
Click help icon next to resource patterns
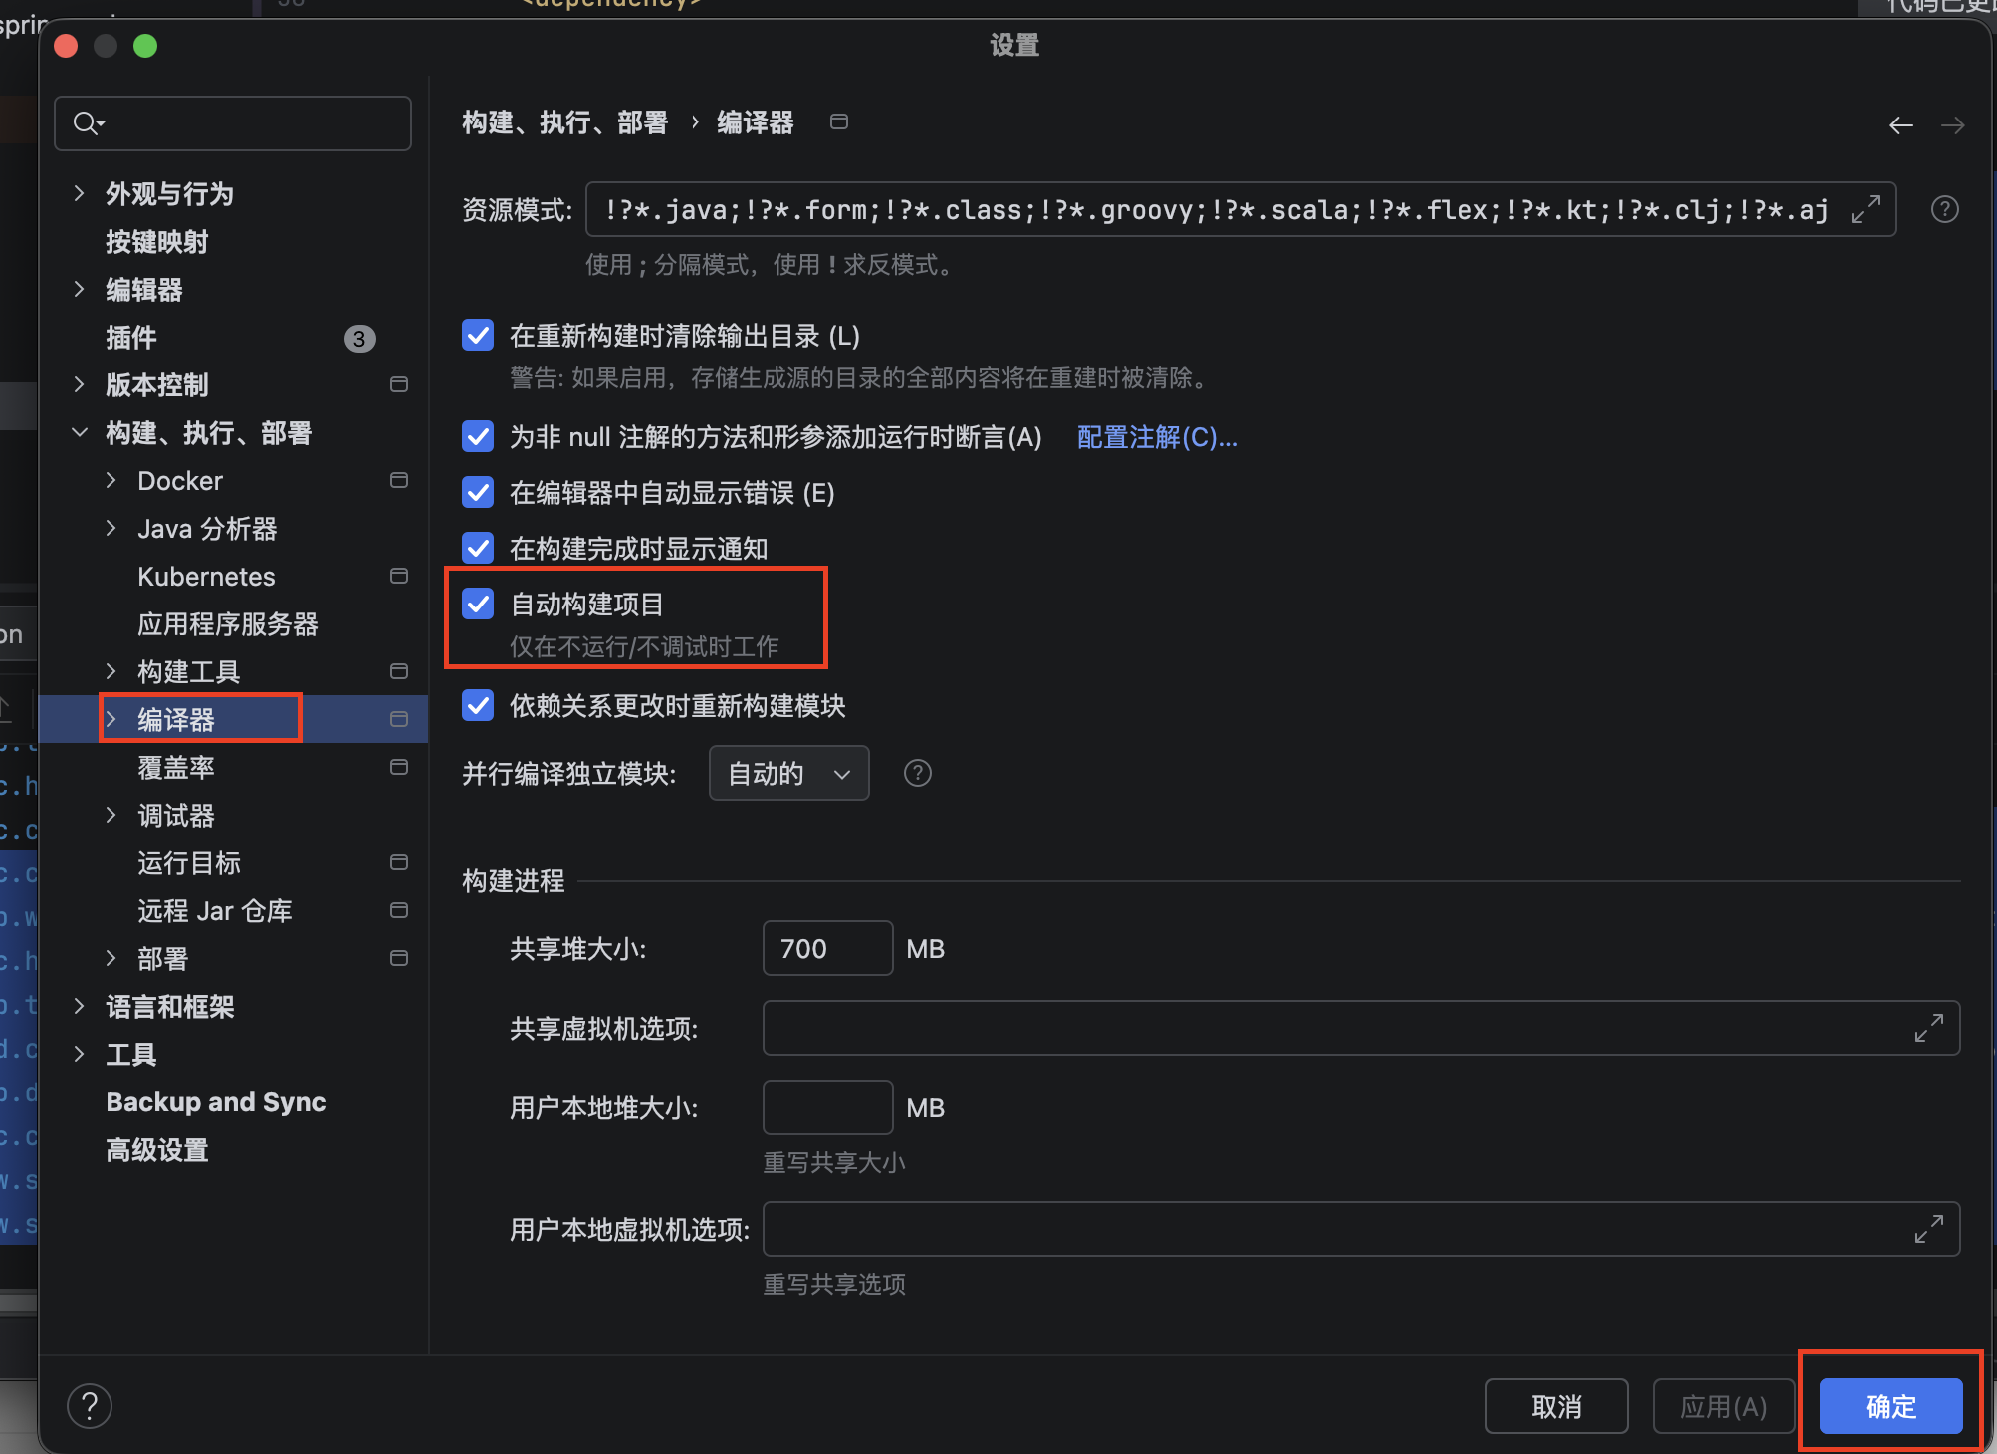[1944, 209]
